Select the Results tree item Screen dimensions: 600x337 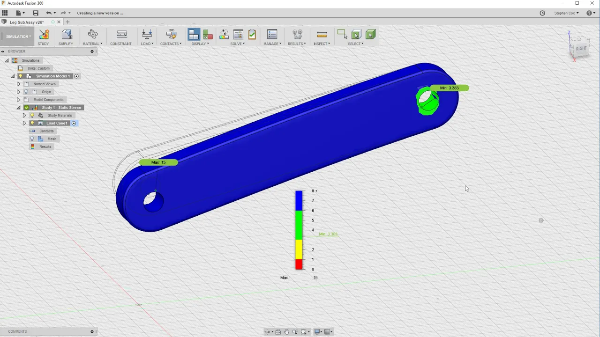coord(45,147)
